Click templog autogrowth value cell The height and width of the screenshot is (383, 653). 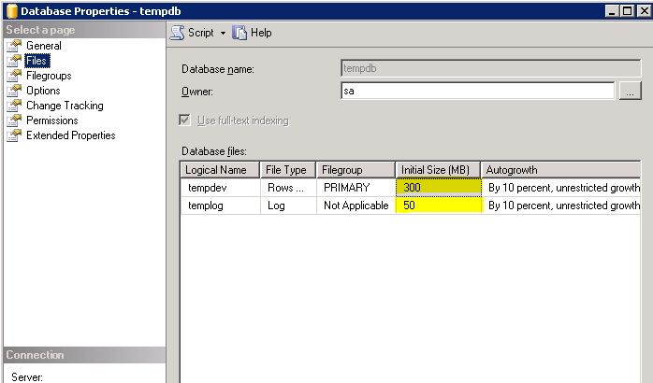click(561, 206)
